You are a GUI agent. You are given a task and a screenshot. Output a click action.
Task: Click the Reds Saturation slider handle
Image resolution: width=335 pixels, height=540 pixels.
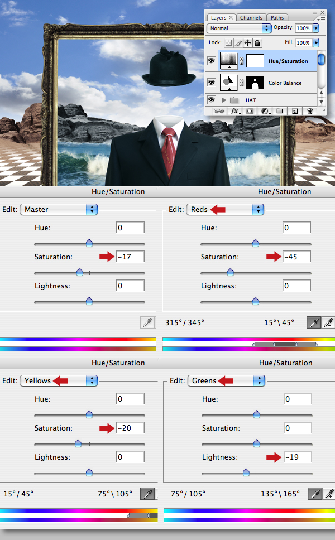[x=231, y=272]
